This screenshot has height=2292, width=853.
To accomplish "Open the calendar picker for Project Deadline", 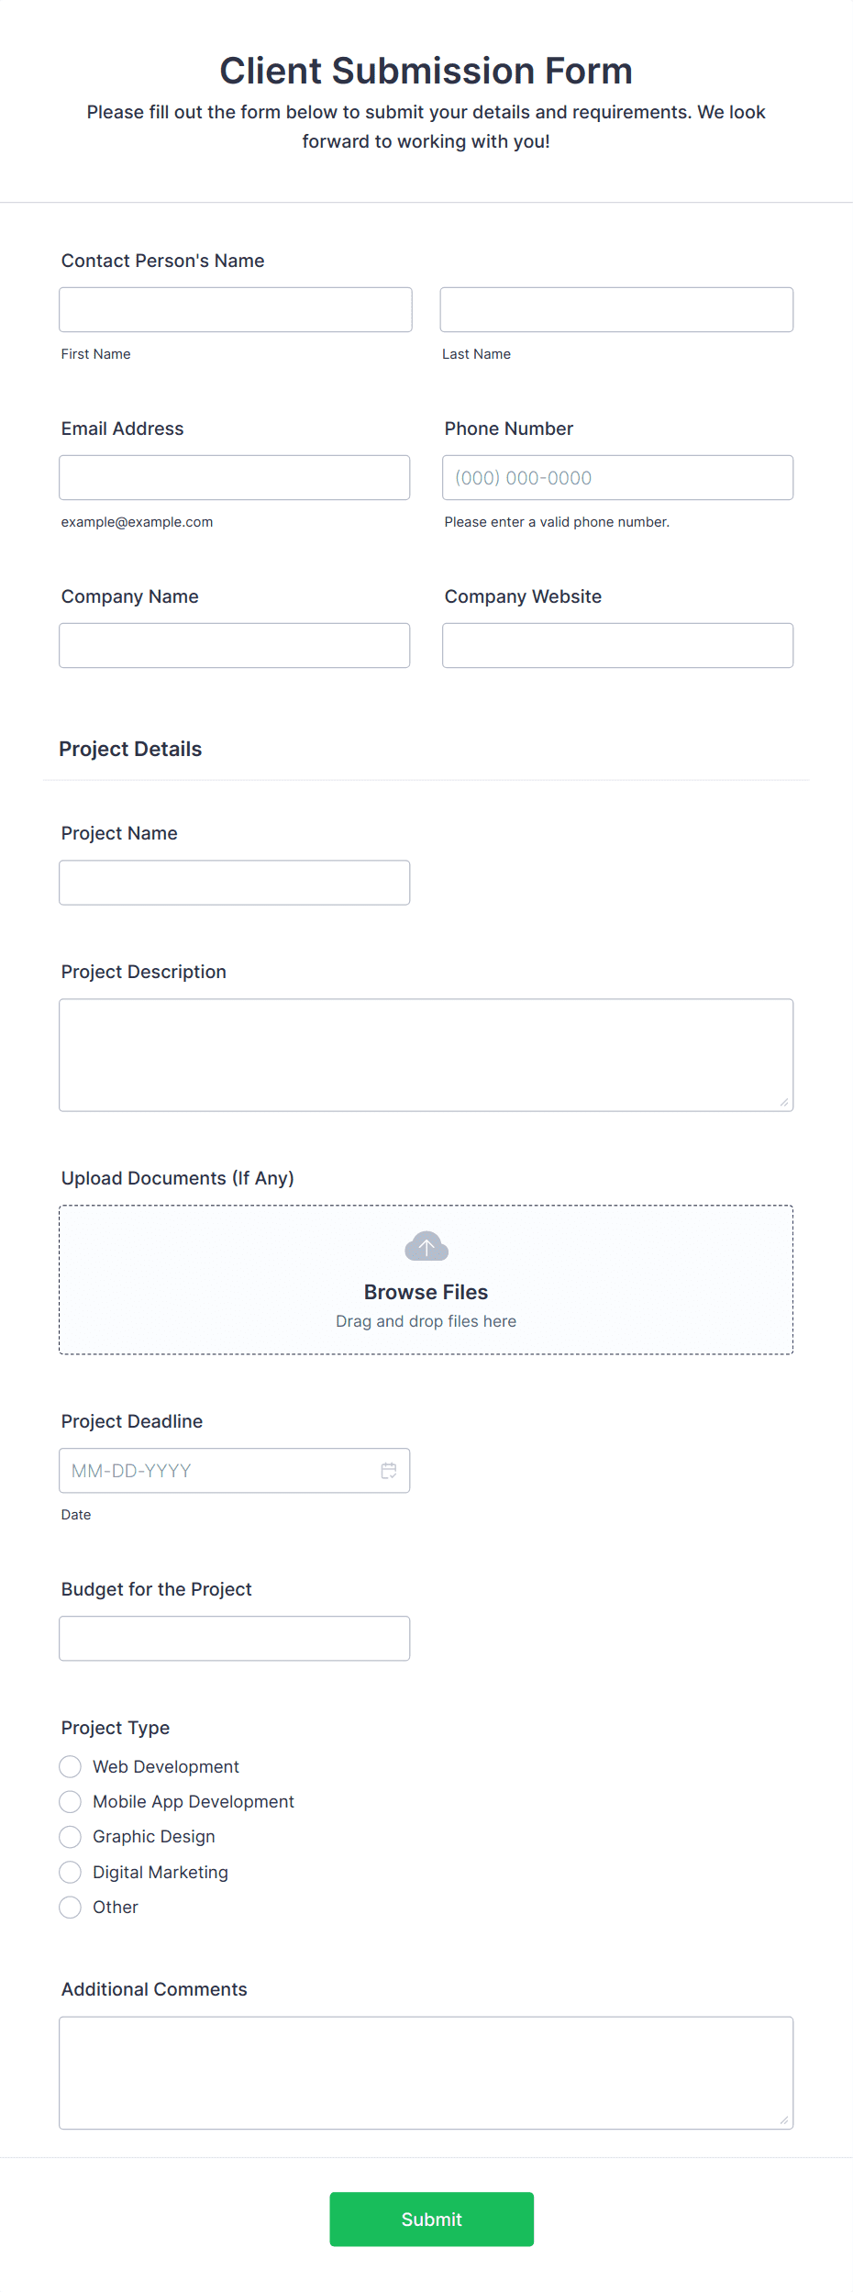I will pos(389,1470).
